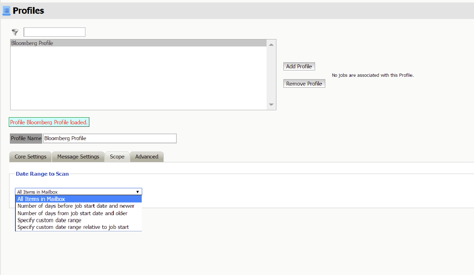Click the Profiles page icon in header
Image resolution: width=474 pixels, height=275 pixels.
click(x=6, y=11)
